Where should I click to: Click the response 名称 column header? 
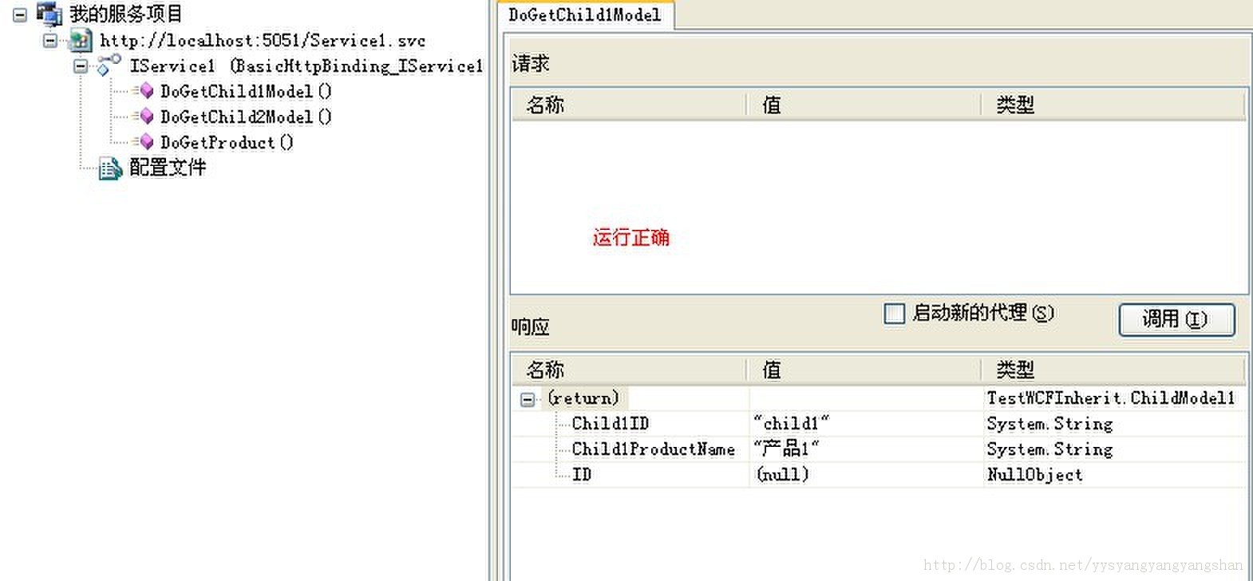click(629, 370)
